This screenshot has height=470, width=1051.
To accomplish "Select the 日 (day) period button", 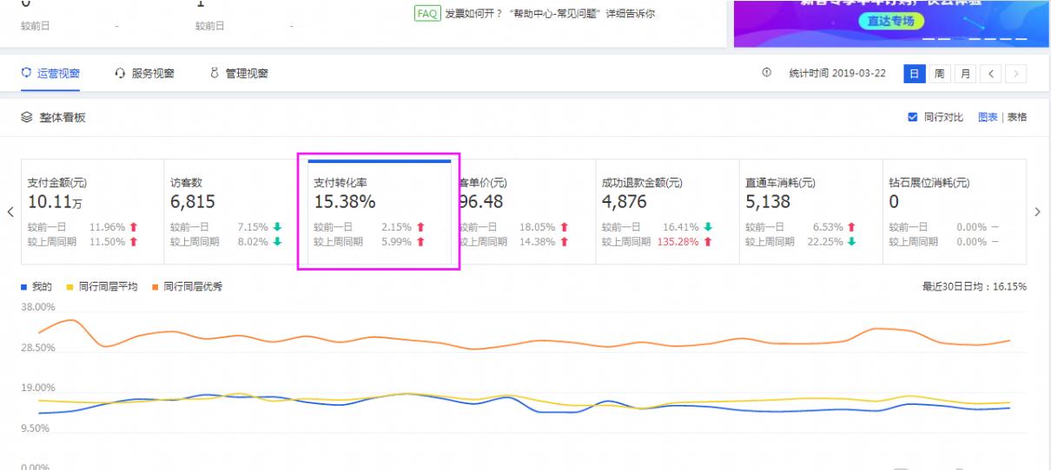I will point(914,74).
